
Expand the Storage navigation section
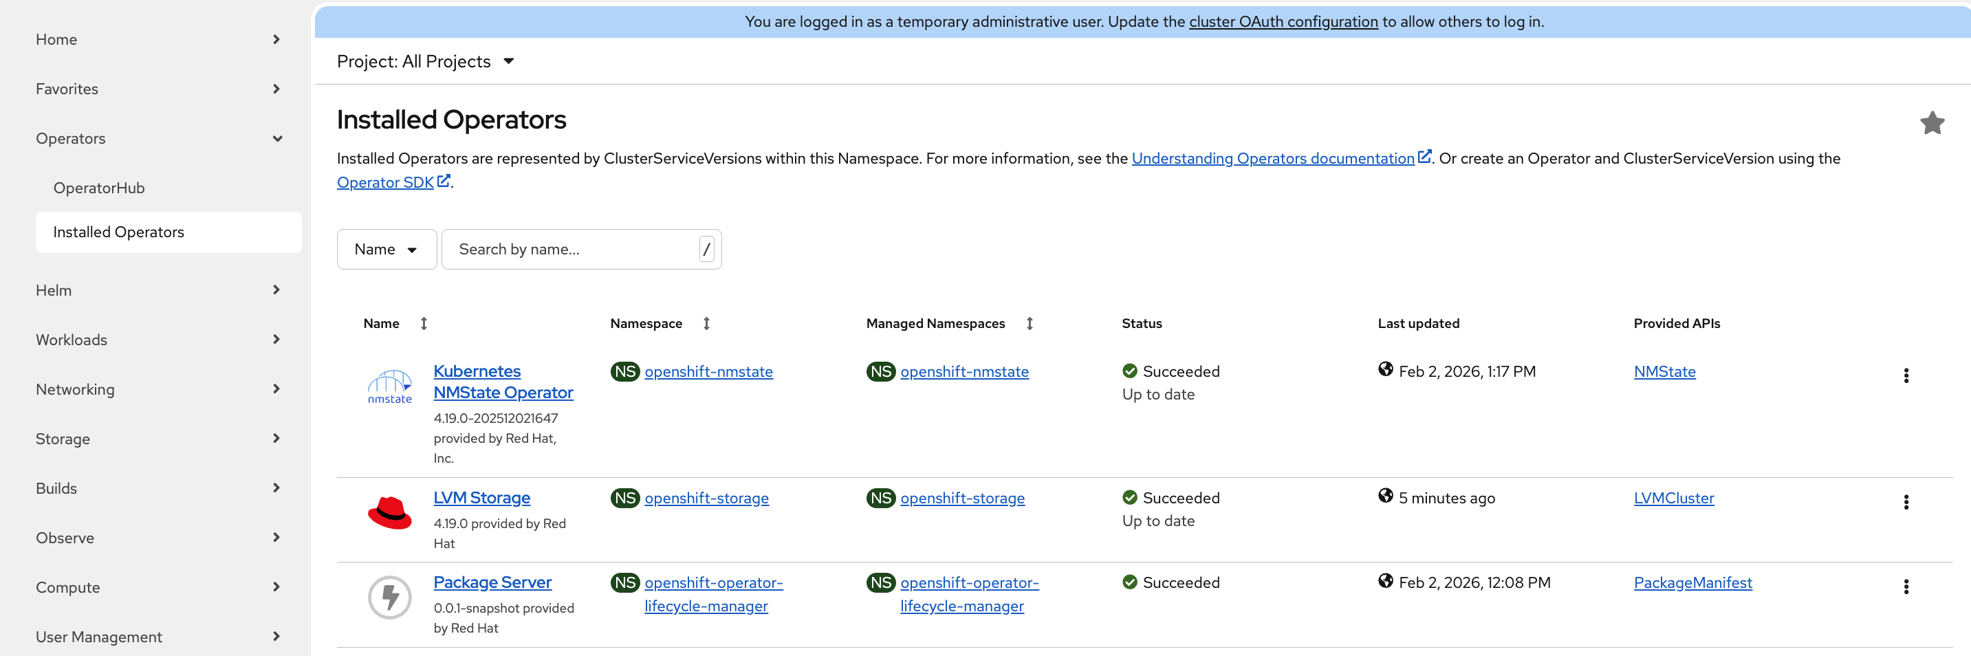coord(157,439)
